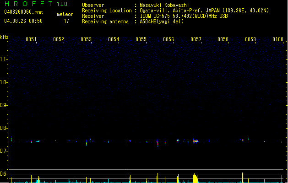Click the 'Receiving antenna' label
This screenshot has width=288, height=183.
click(x=105, y=22)
